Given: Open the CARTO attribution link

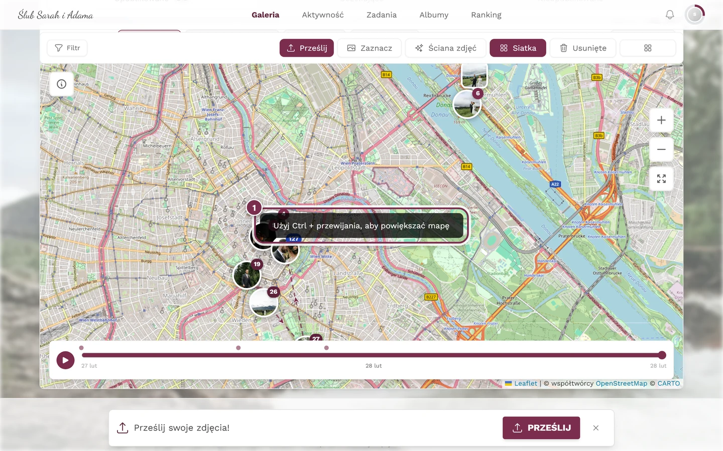Looking at the screenshot, I should tap(669, 383).
